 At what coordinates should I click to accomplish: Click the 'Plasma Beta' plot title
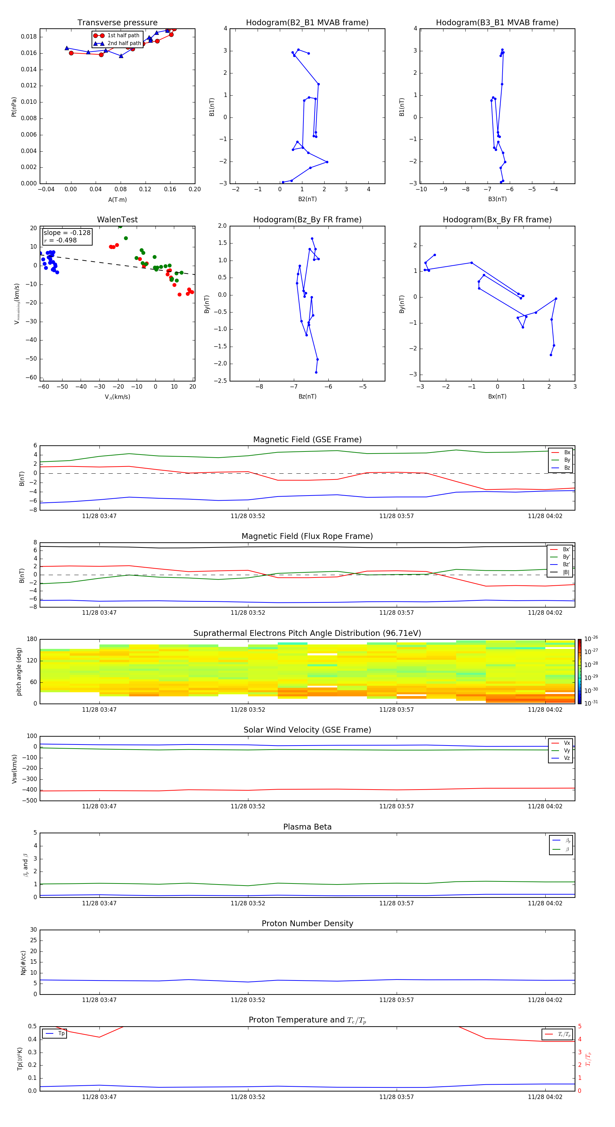point(307,827)
